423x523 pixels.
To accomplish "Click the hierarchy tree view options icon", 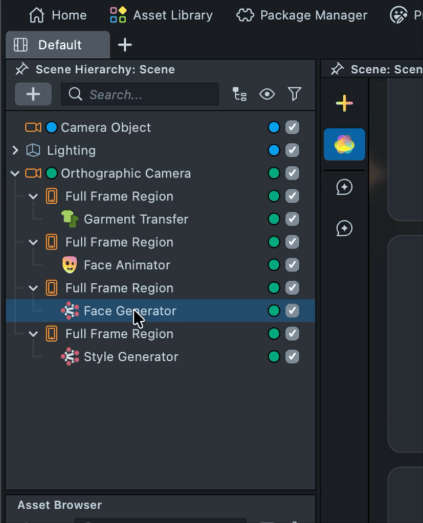I will coord(240,94).
